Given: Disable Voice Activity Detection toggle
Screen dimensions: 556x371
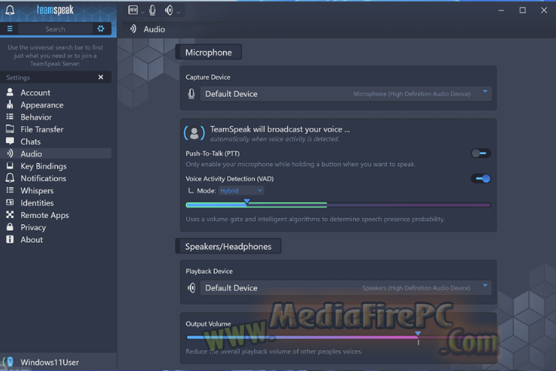Looking at the screenshot, I should coord(481,179).
